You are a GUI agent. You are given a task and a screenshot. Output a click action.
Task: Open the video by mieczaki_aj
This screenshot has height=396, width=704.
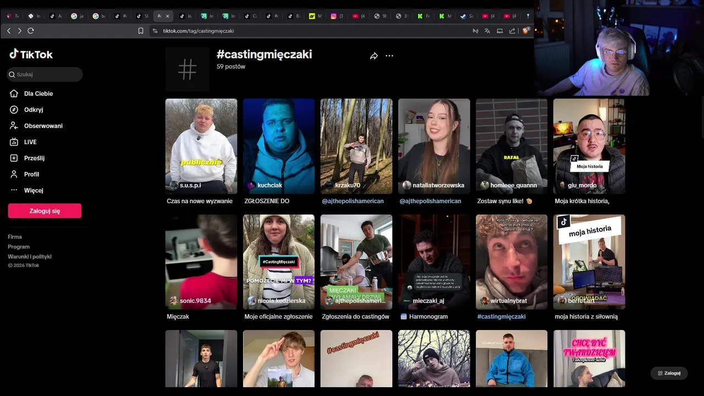click(x=434, y=262)
